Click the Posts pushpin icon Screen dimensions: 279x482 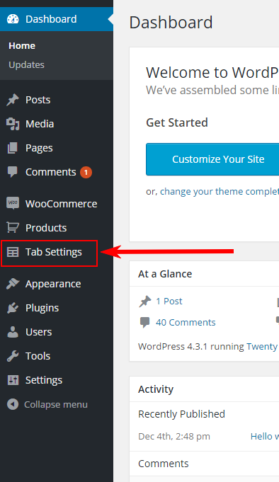point(13,100)
